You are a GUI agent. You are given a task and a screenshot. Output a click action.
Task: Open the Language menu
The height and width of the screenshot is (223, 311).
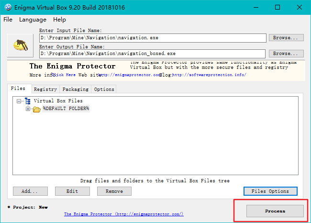[x=33, y=20]
